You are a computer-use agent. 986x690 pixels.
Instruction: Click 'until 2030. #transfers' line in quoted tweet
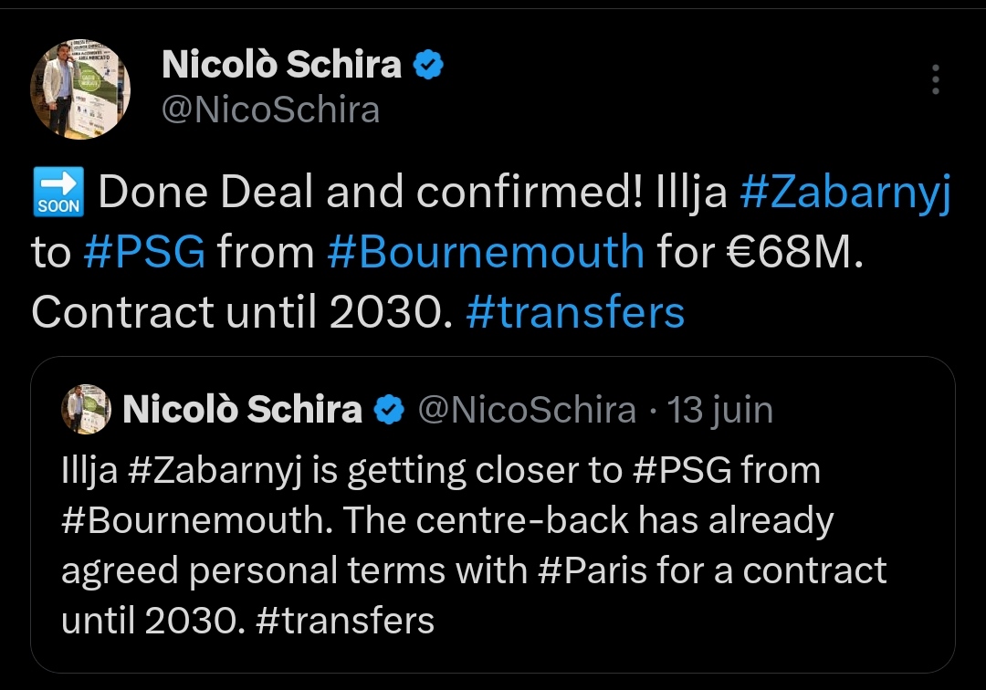click(x=247, y=621)
